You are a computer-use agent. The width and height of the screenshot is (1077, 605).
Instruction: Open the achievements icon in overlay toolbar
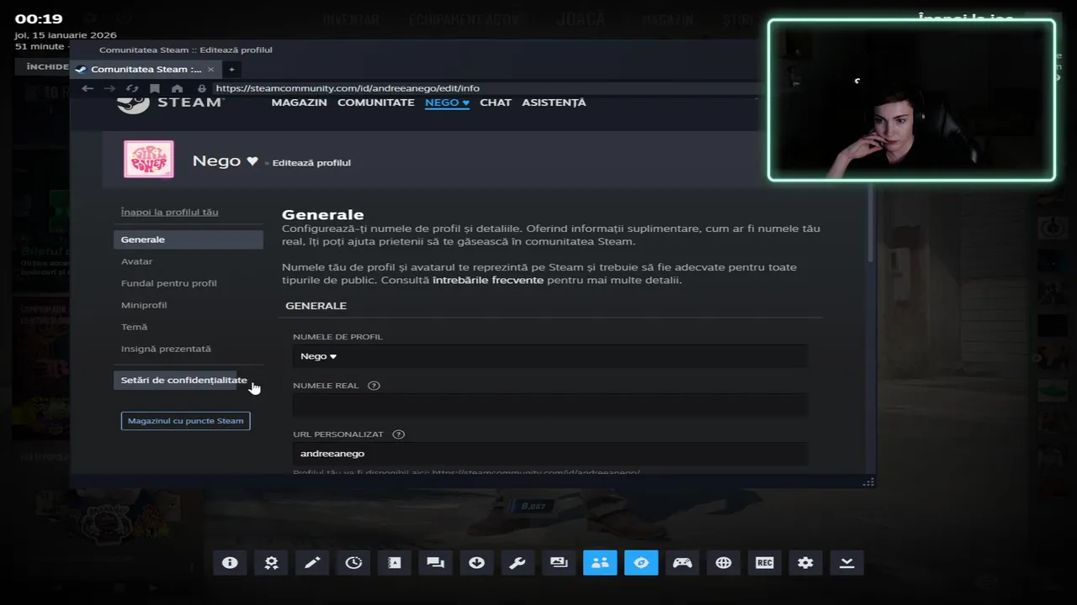coord(271,563)
